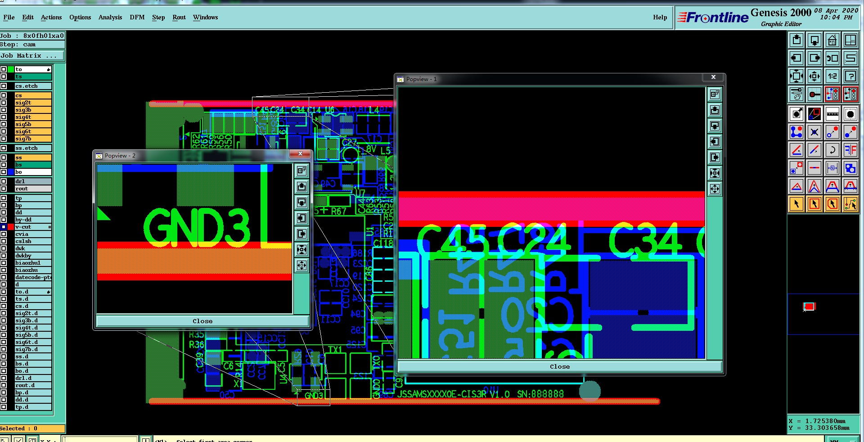Screen dimensions: 864x442
Task: Click the bottom icon in Popview - 2 toolbar
Action: point(301,265)
